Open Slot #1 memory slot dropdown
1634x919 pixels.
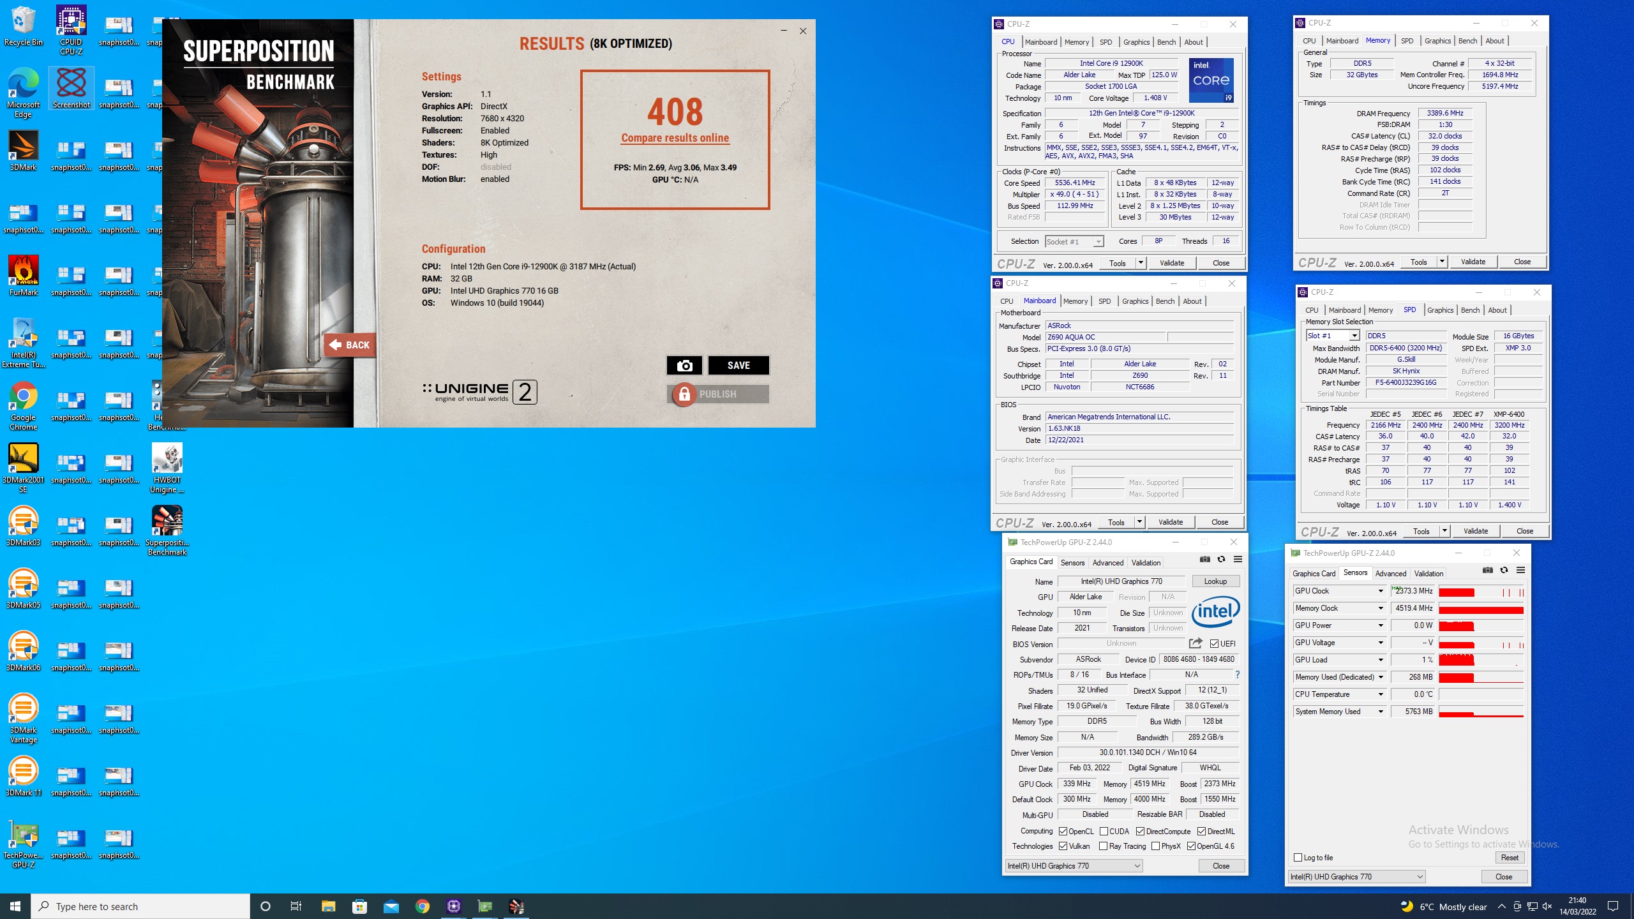coord(1332,336)
